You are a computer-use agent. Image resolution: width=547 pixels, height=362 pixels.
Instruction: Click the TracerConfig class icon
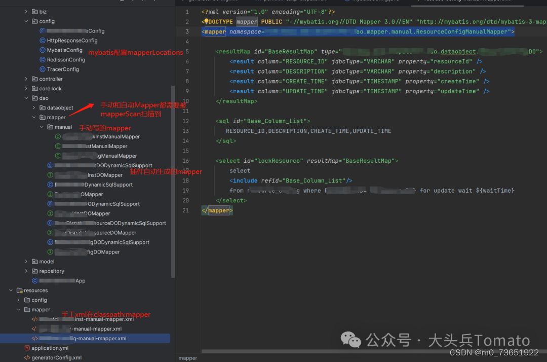[44, 69]
